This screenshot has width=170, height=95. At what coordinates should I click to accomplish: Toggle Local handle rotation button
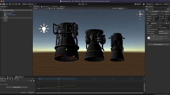click(x=31, y=4)
